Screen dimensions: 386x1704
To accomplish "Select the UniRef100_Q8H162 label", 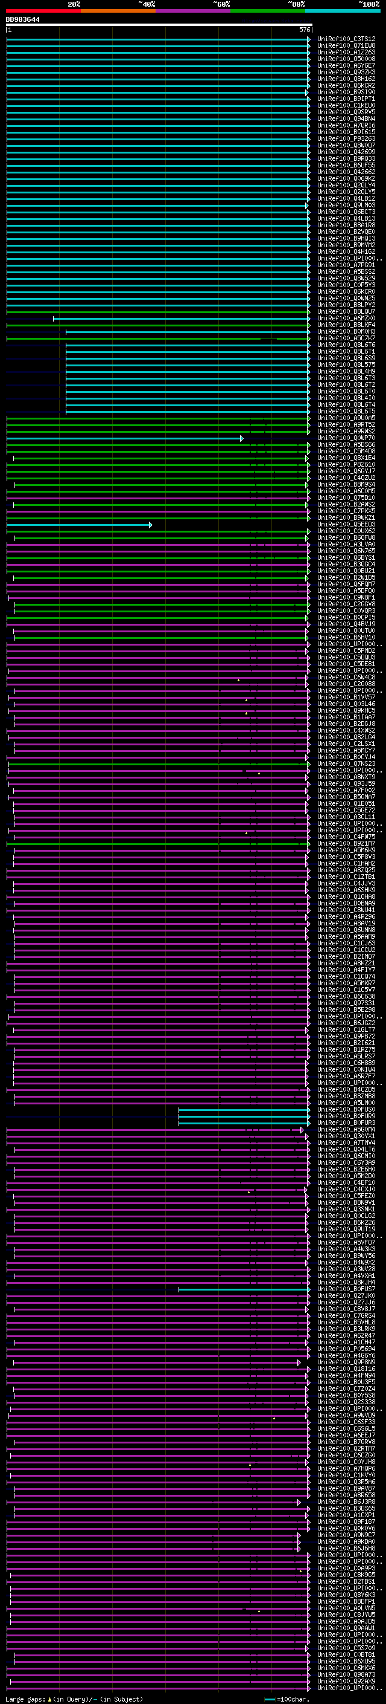I will point(346,79).
